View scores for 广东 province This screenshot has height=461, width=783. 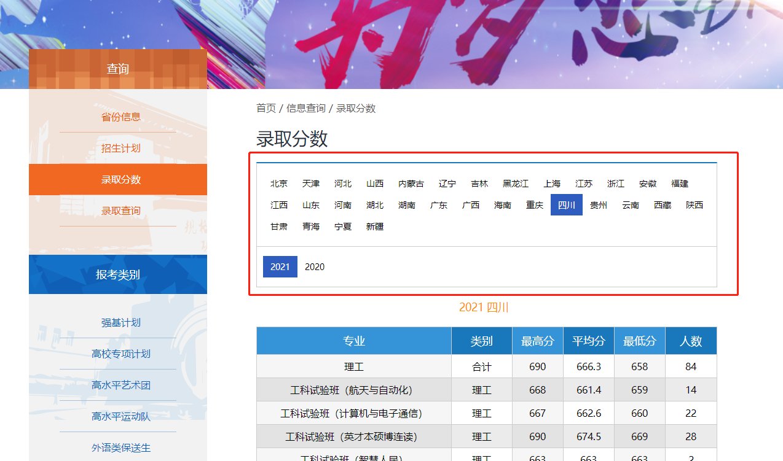[438, 205]
